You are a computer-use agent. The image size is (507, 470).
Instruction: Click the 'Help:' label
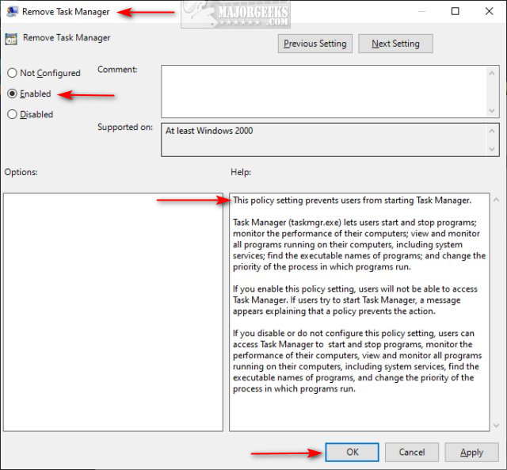(x=241, y=172)
